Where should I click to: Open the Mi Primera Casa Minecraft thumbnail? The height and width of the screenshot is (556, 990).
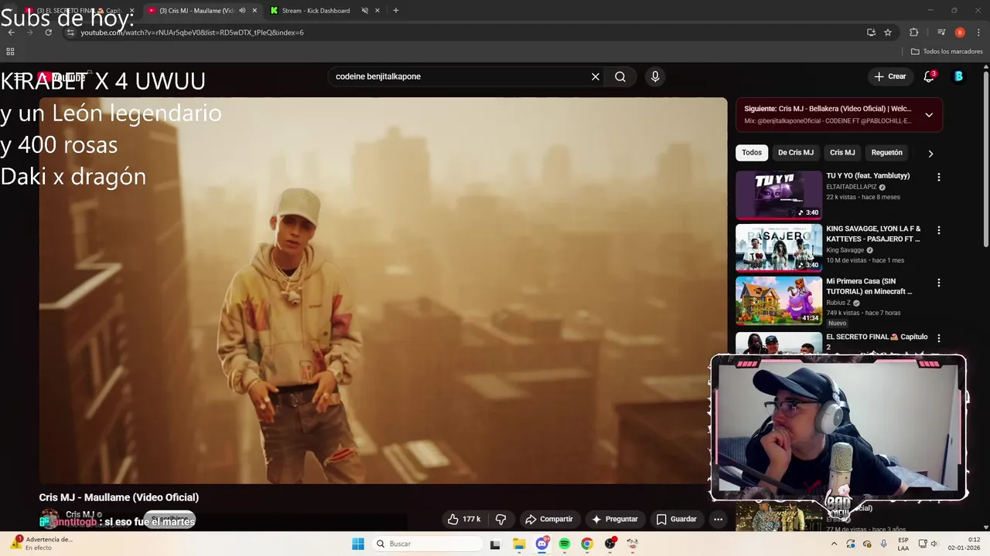tap(779, 300)
